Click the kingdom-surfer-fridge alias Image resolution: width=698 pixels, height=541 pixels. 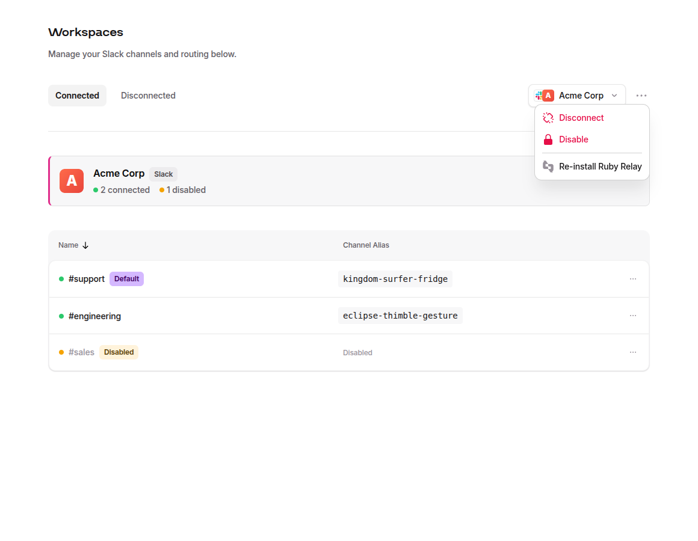click(x=395, y=279)
